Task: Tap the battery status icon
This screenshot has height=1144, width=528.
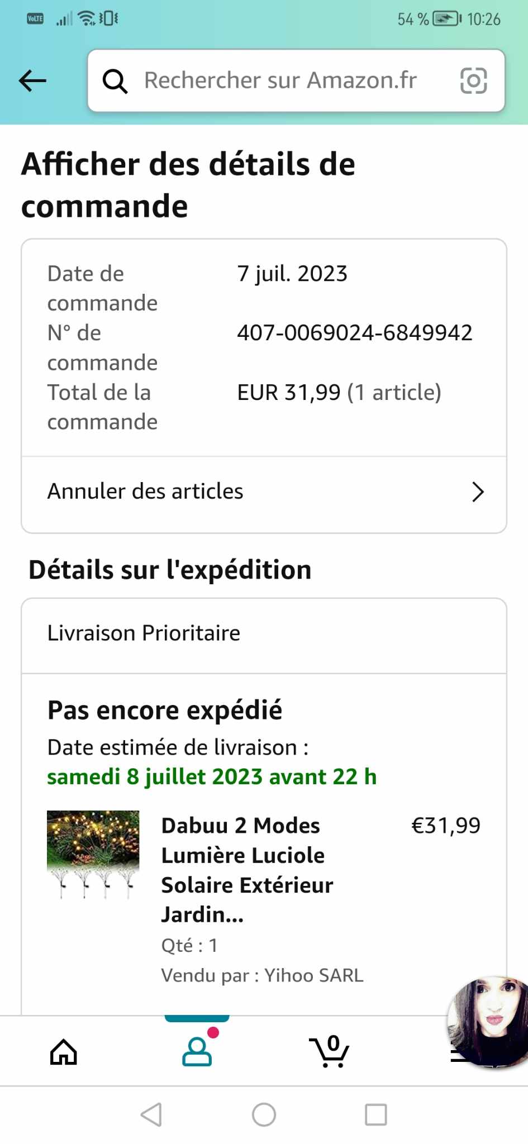Action: coord(447,19)
